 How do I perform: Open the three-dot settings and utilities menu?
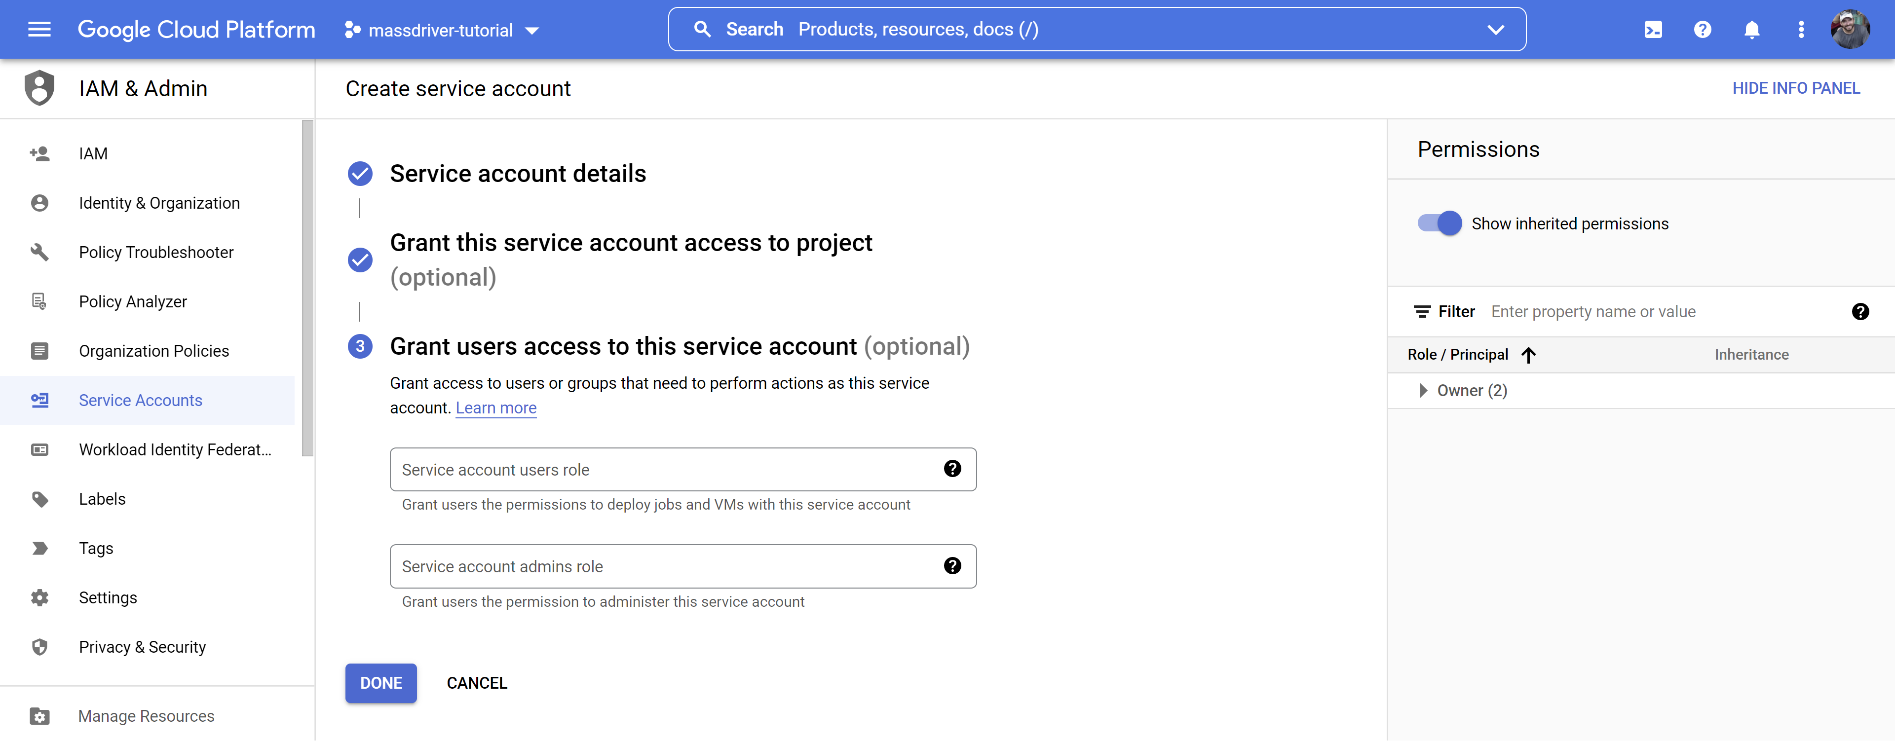[x=1801, y=30]
